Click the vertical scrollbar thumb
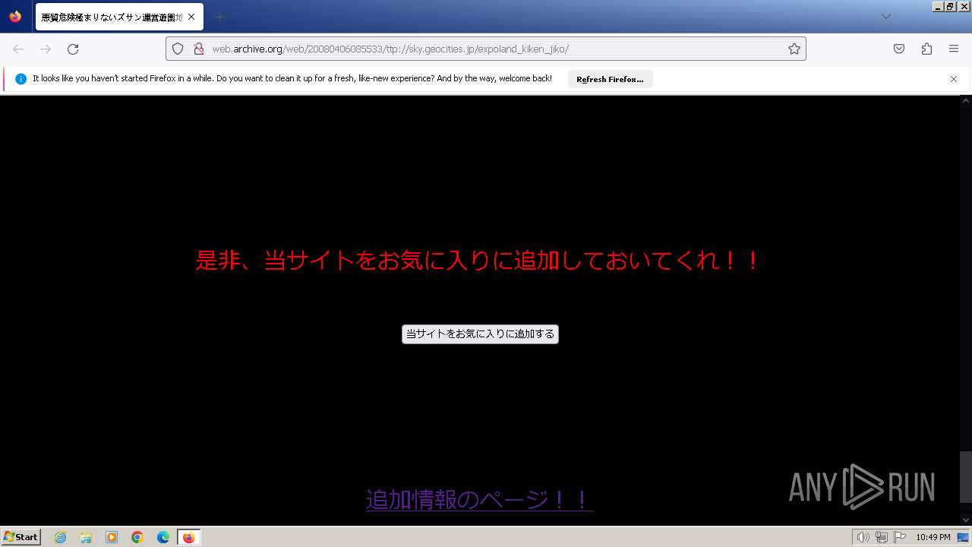The image size is (972, 547). (966, 476)
